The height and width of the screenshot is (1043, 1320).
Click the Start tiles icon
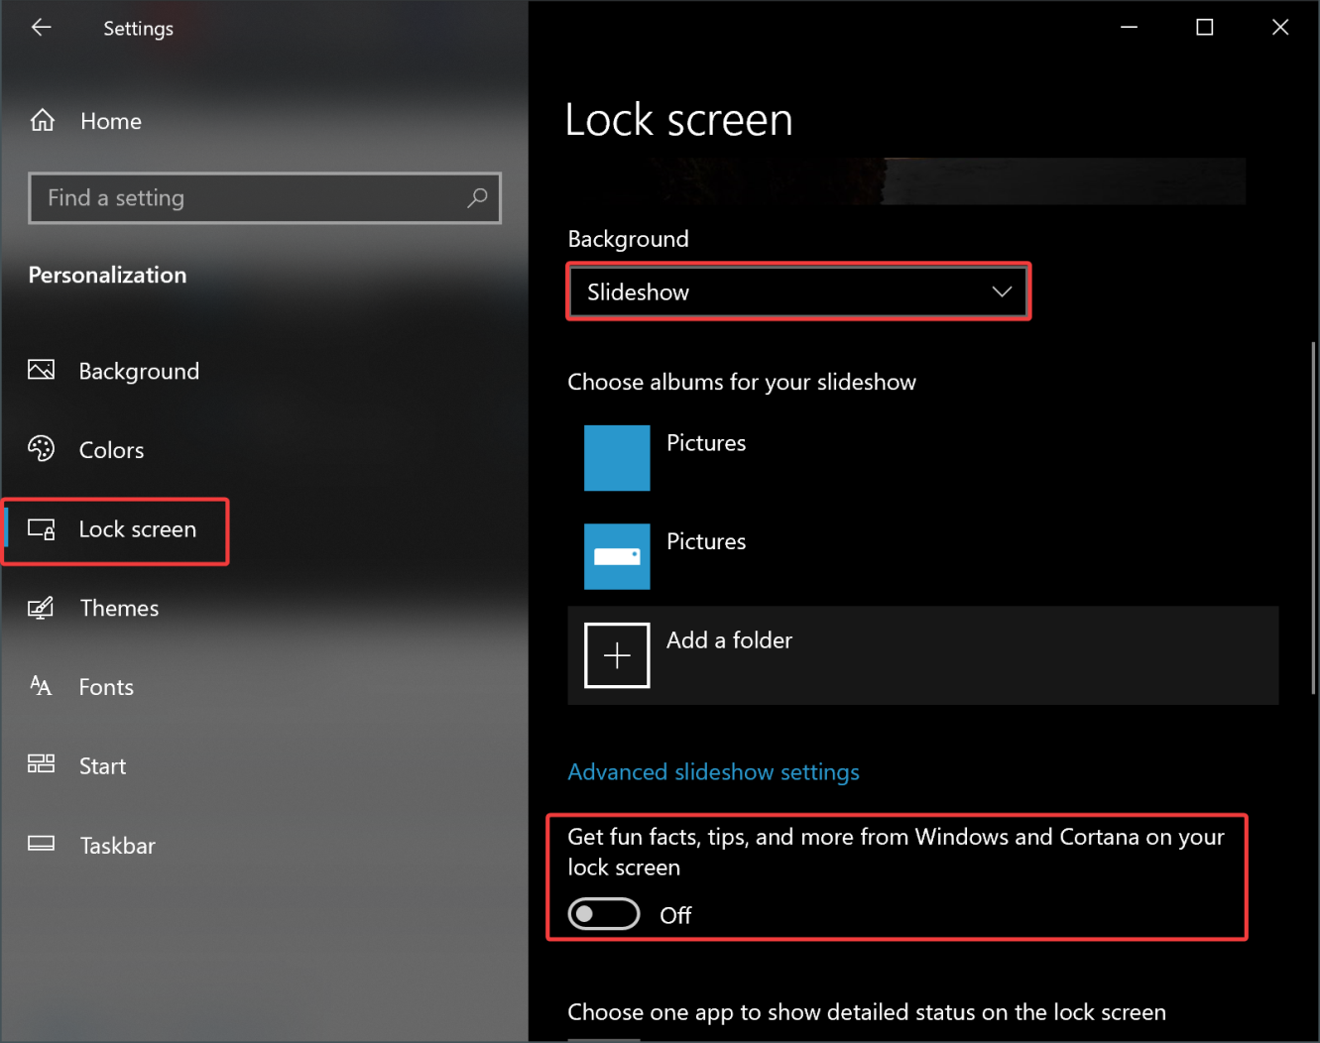[41, 764]
